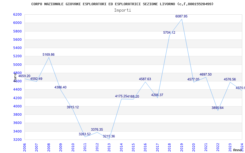Click y-axis tick 5800
This screenshot has width=245, height=153.
point(17,31)
